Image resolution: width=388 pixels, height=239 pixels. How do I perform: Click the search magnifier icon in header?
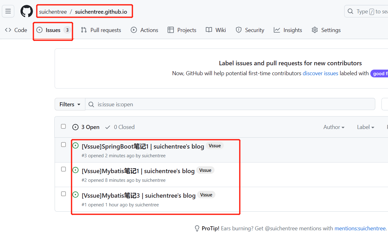click(350, 11)
